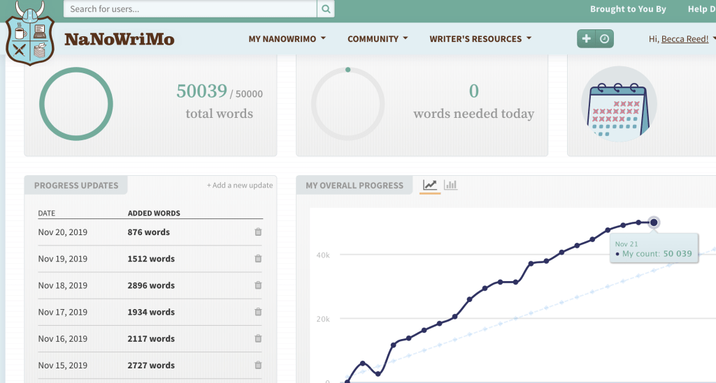Expand the My NaNoWriMo menu
Screen dimensions: 716x383
tap(287, 39)
